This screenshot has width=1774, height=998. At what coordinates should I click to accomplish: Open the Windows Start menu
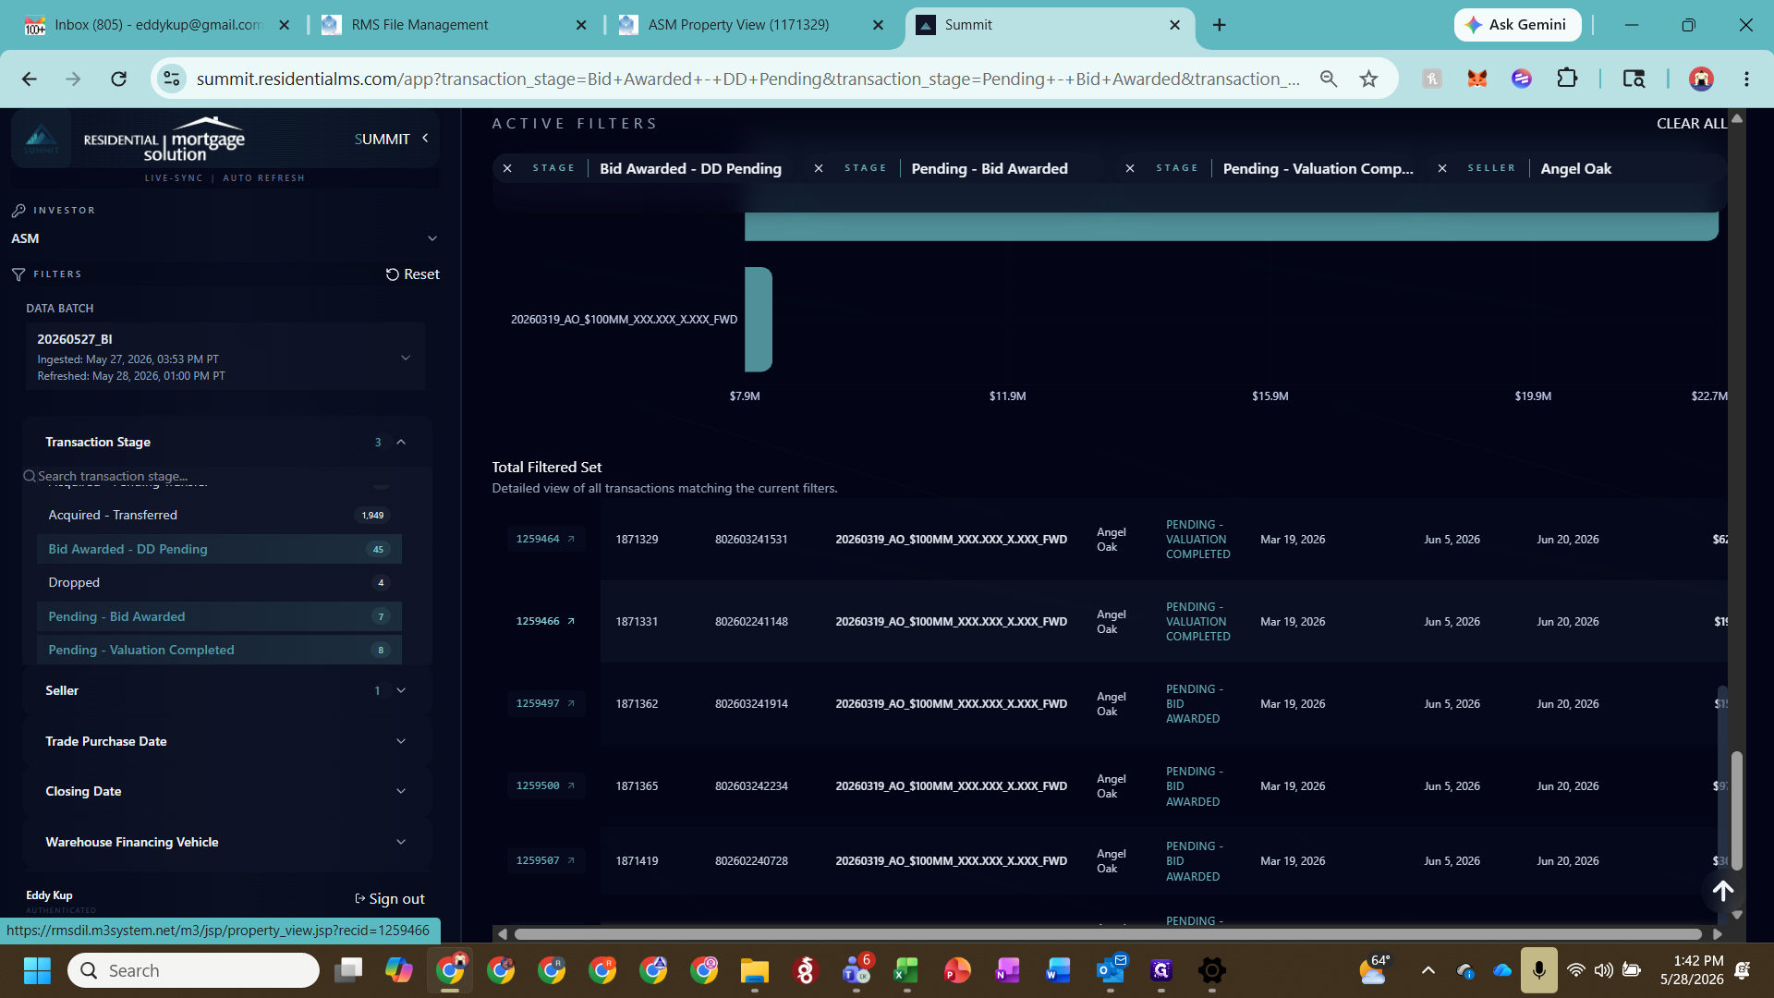[x=37, y=970]
